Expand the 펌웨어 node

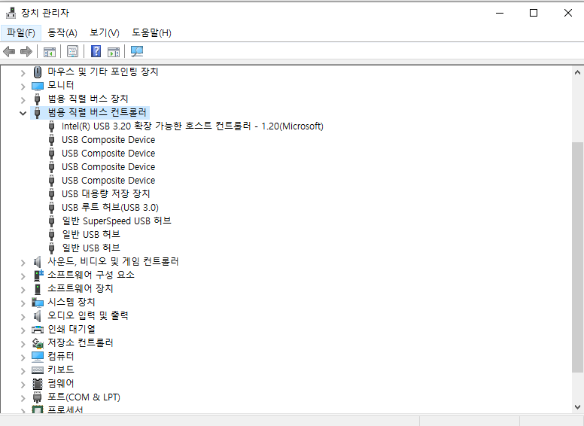23,384
